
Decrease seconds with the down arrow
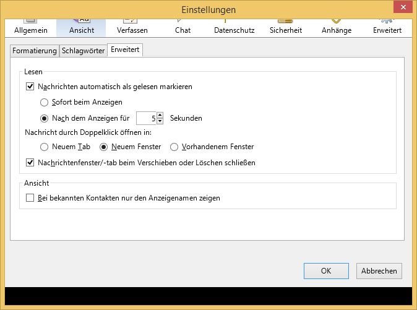click(160, 121)
